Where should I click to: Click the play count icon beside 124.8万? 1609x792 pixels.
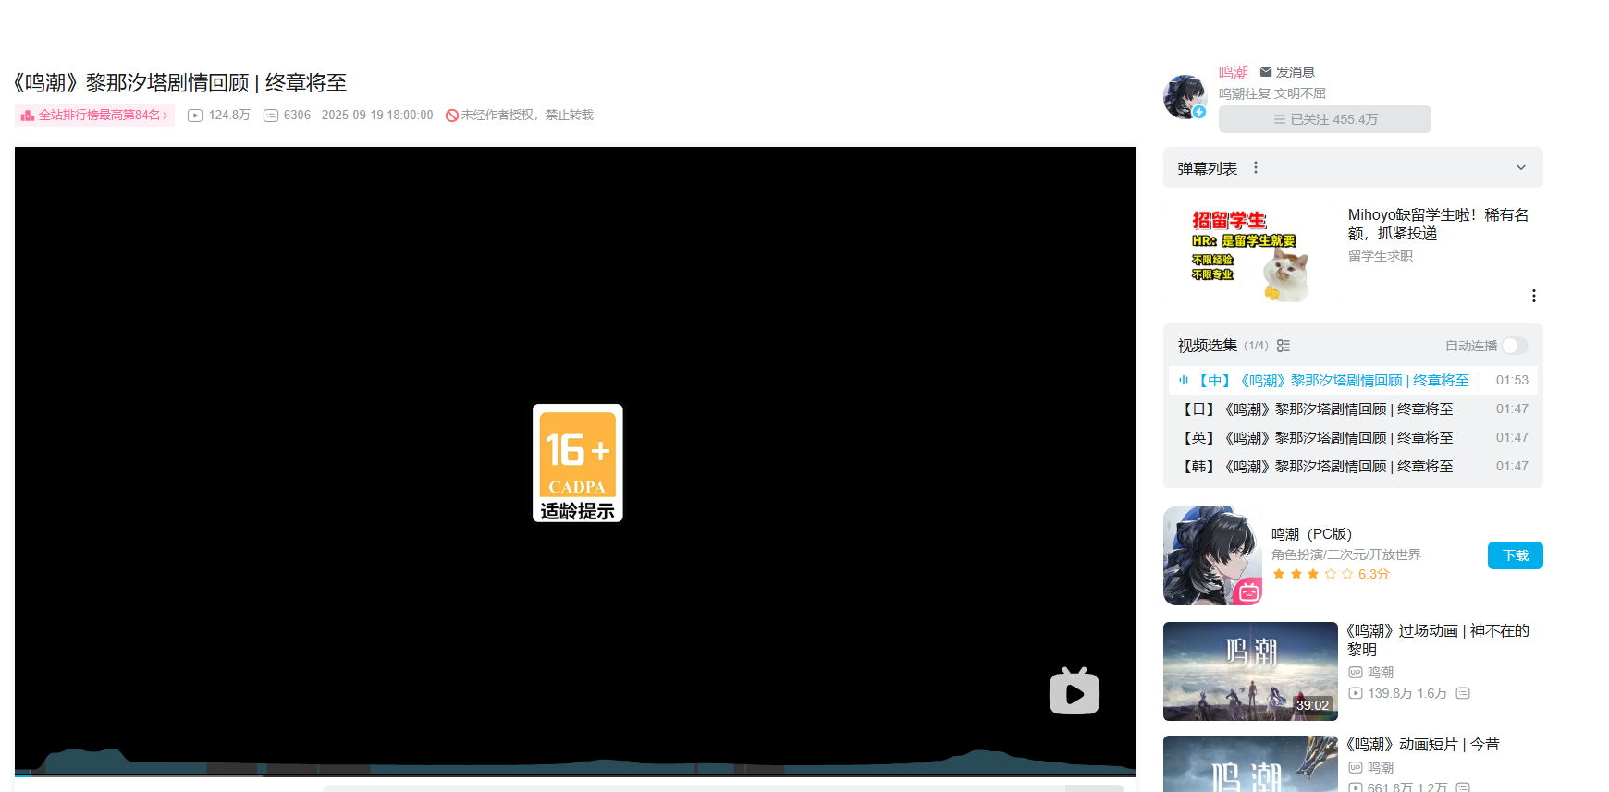click(195, 116)
